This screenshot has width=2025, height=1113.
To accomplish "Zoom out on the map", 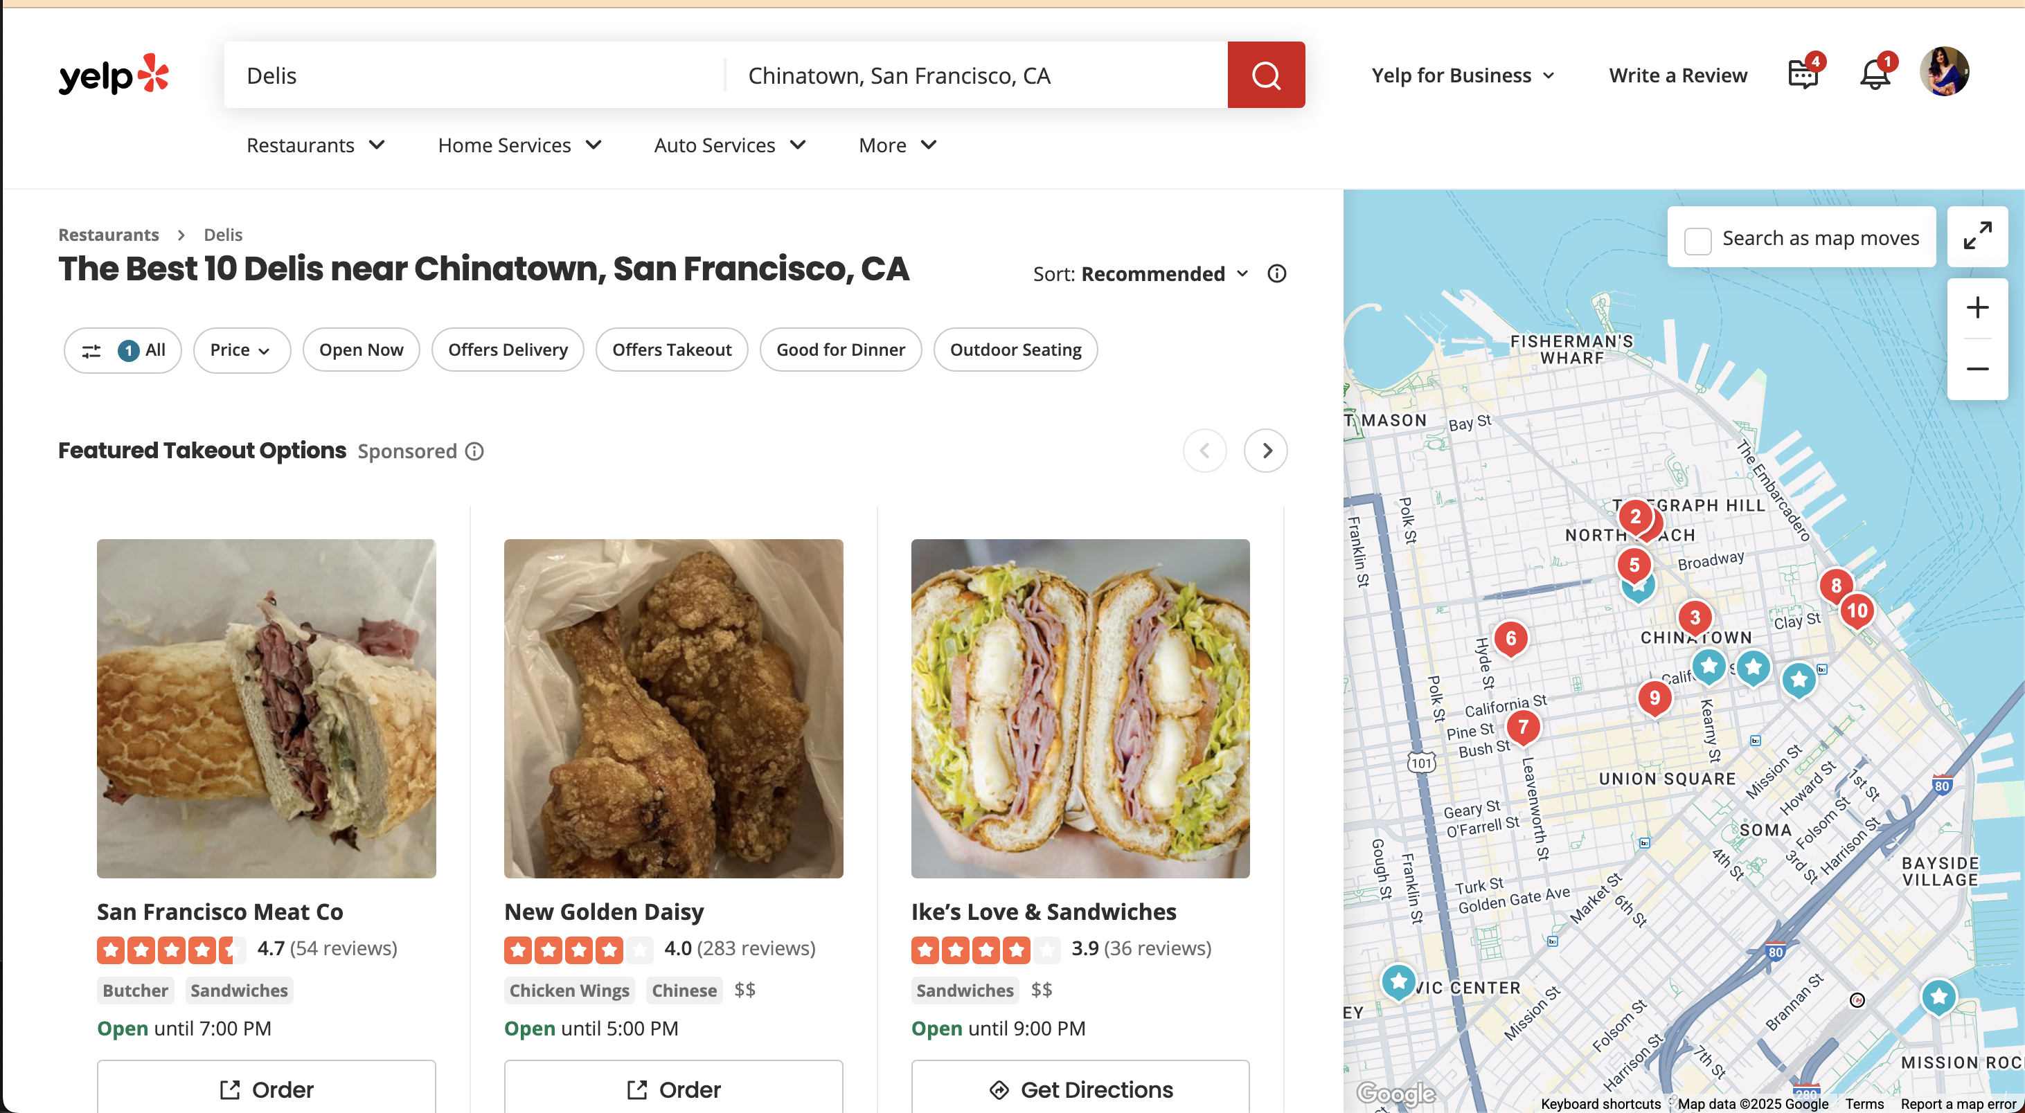I will point(1977,369).
